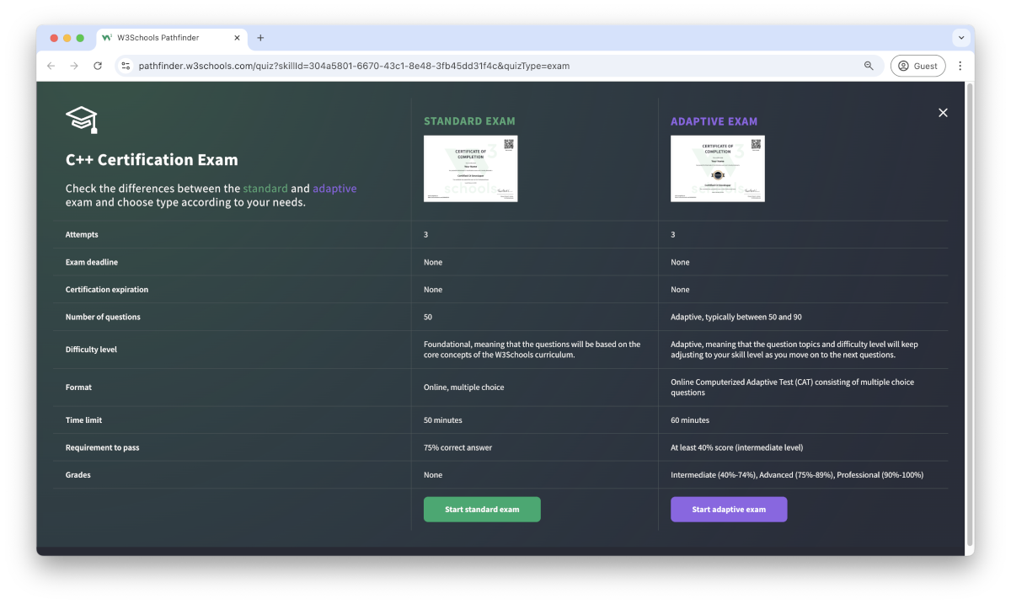Viewport: 1011px width, 604px height.
Task: Start the adaptive exam
Action: point(729,510)
